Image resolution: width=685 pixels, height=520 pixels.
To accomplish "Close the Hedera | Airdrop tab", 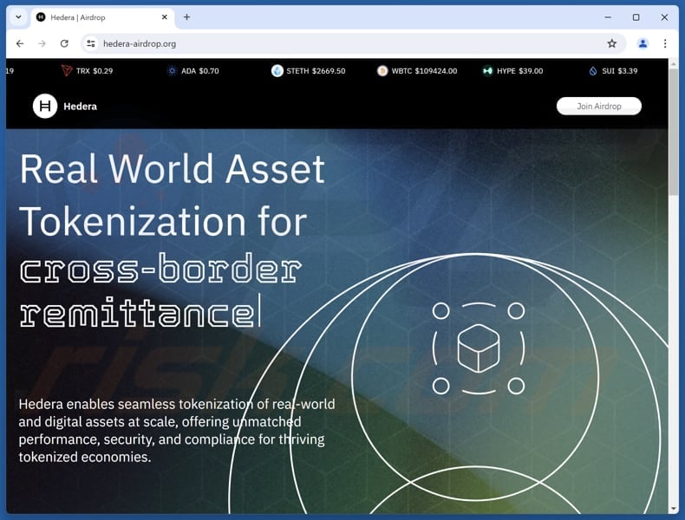I will [x=164, y=17].
